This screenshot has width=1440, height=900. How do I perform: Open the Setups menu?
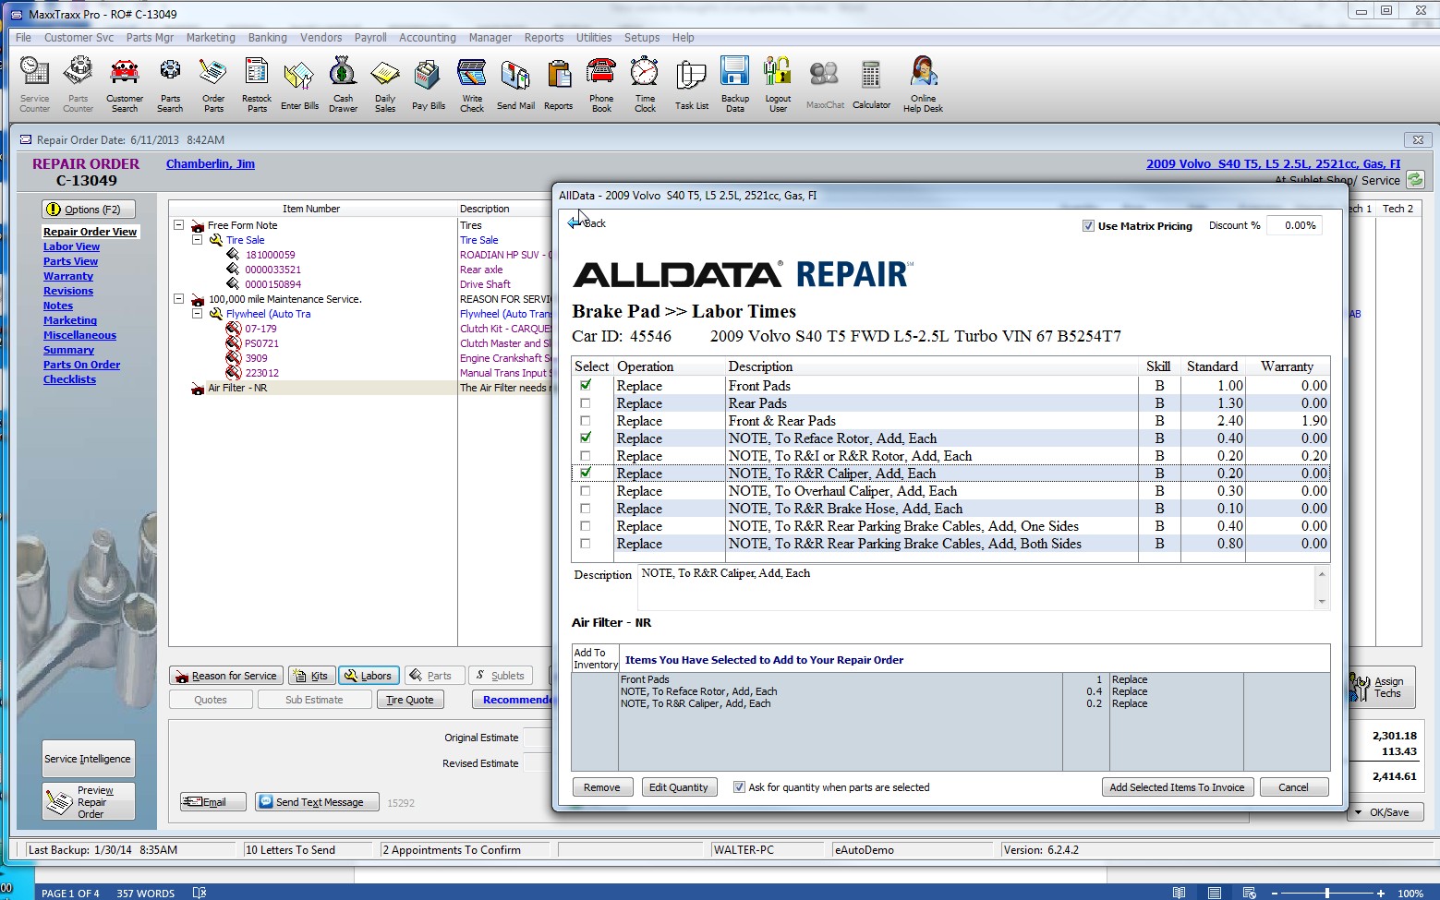tap(641, 38)
